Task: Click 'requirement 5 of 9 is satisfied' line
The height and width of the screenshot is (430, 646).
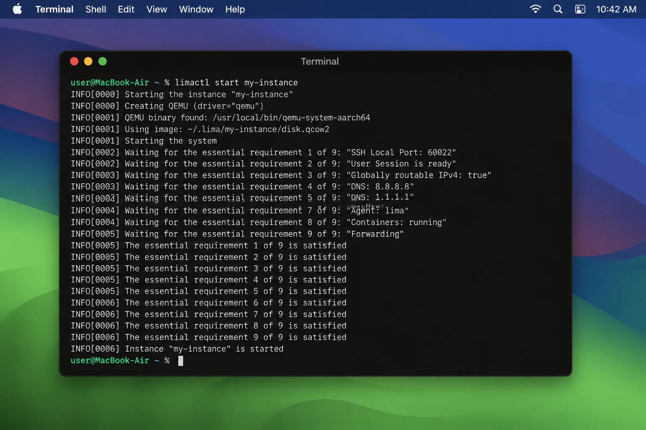Action: pyautogui.click(x=209, y=291)
